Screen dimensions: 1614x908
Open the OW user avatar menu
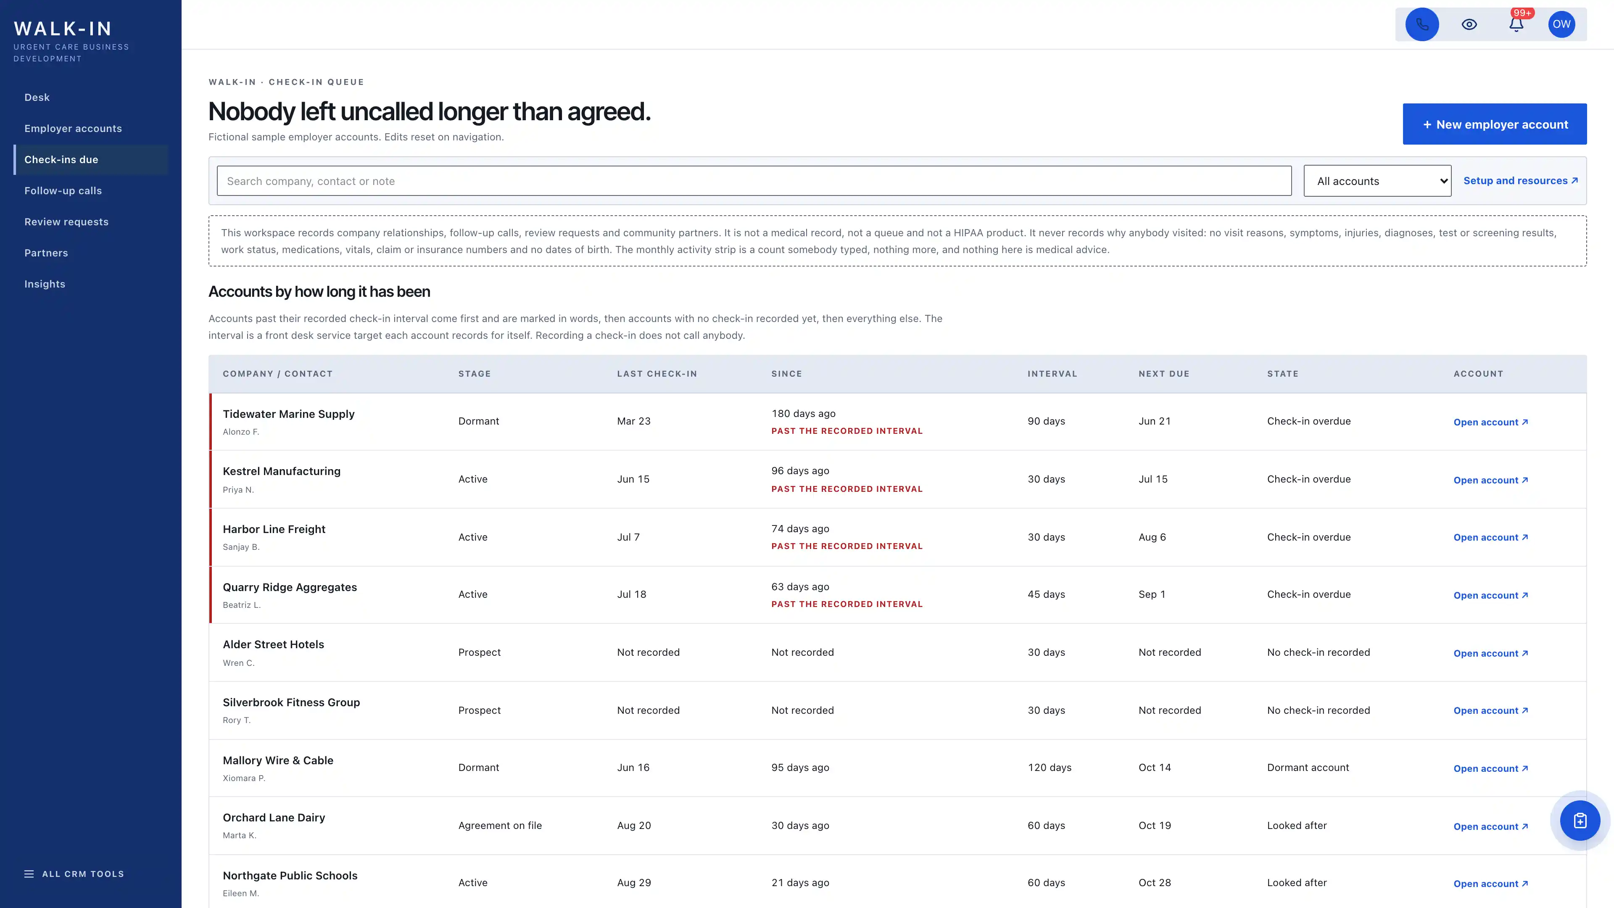point(1561,24)
